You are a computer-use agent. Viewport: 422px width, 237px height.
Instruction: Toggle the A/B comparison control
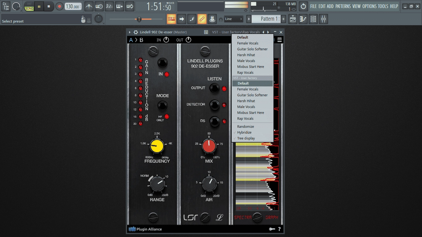click(136, 40)
